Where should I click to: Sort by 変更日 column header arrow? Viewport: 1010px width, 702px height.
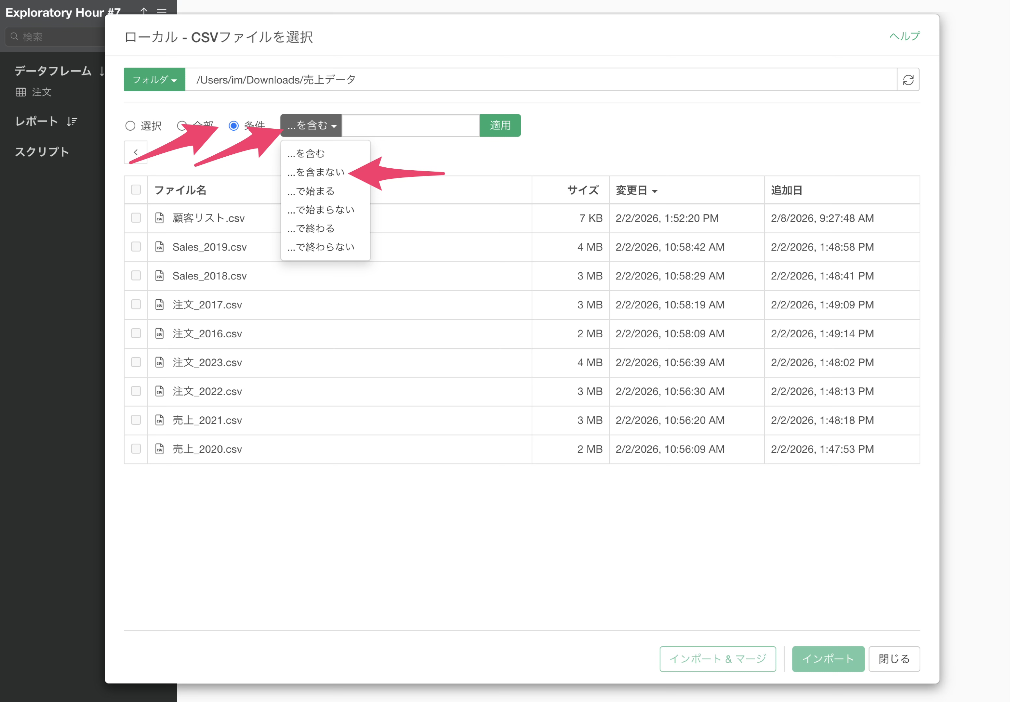(655, 191)
